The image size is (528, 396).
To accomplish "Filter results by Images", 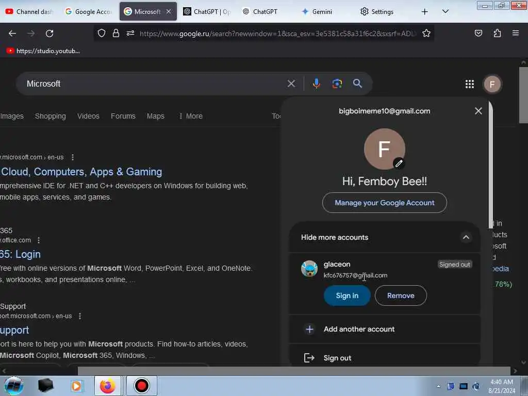I will click(12, 116).
